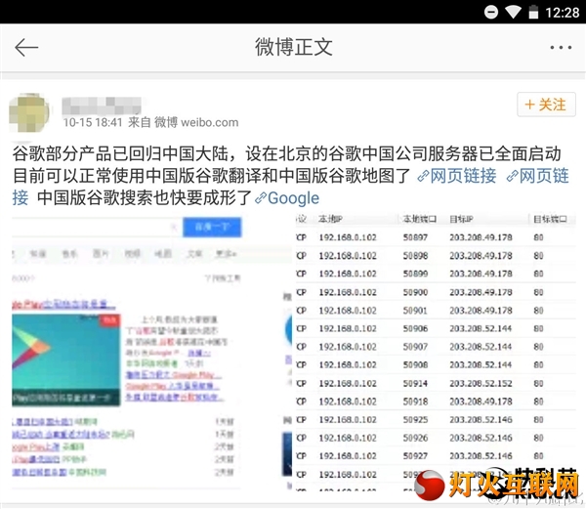The width and height of the screenshot is (586, 509).
Task: Select port cell 50907 in table
Action: [x=415, y=347]
